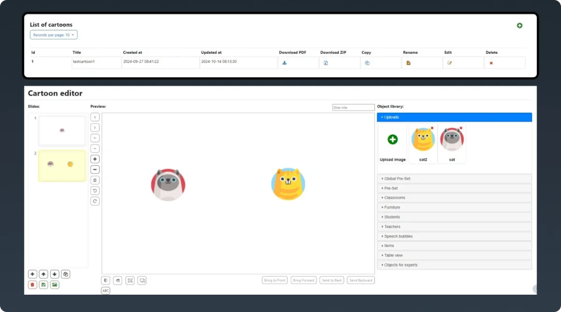Click Send Backward
The image size is (561, 312).
361,280
